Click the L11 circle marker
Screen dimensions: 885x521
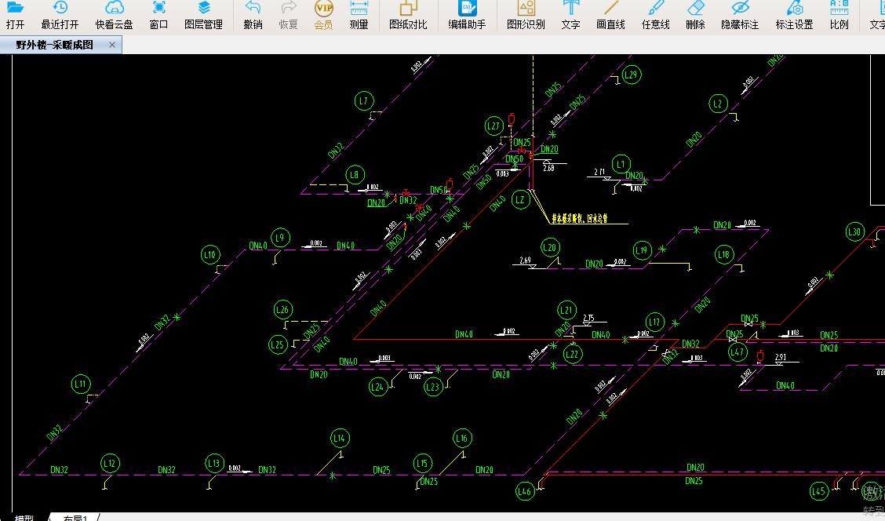(x=81, y=384)
